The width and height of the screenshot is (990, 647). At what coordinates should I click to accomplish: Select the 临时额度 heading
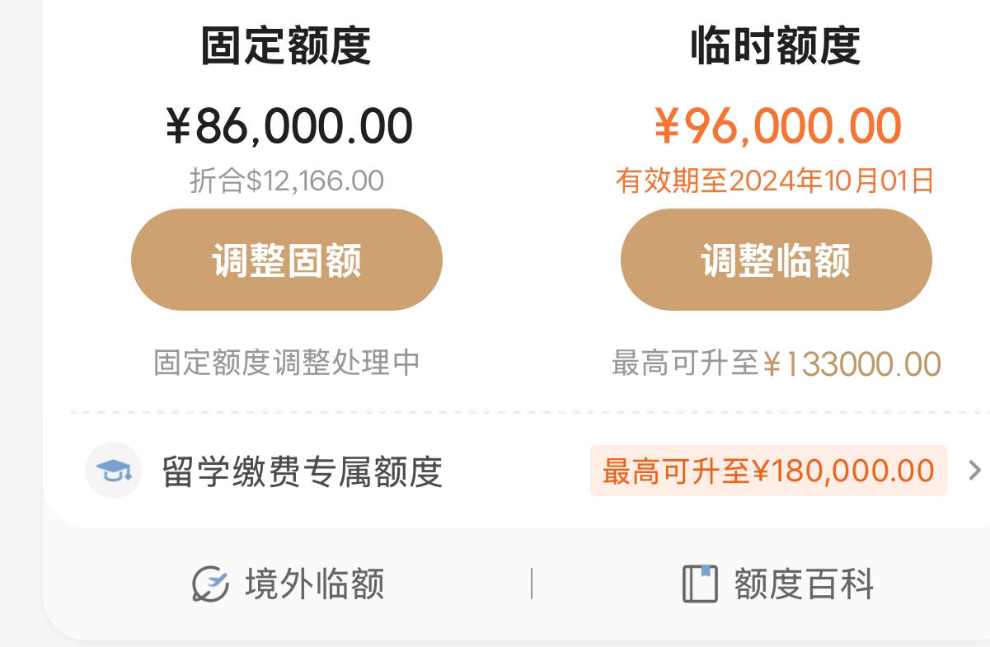pyautogui.click(x=776, y=46)
